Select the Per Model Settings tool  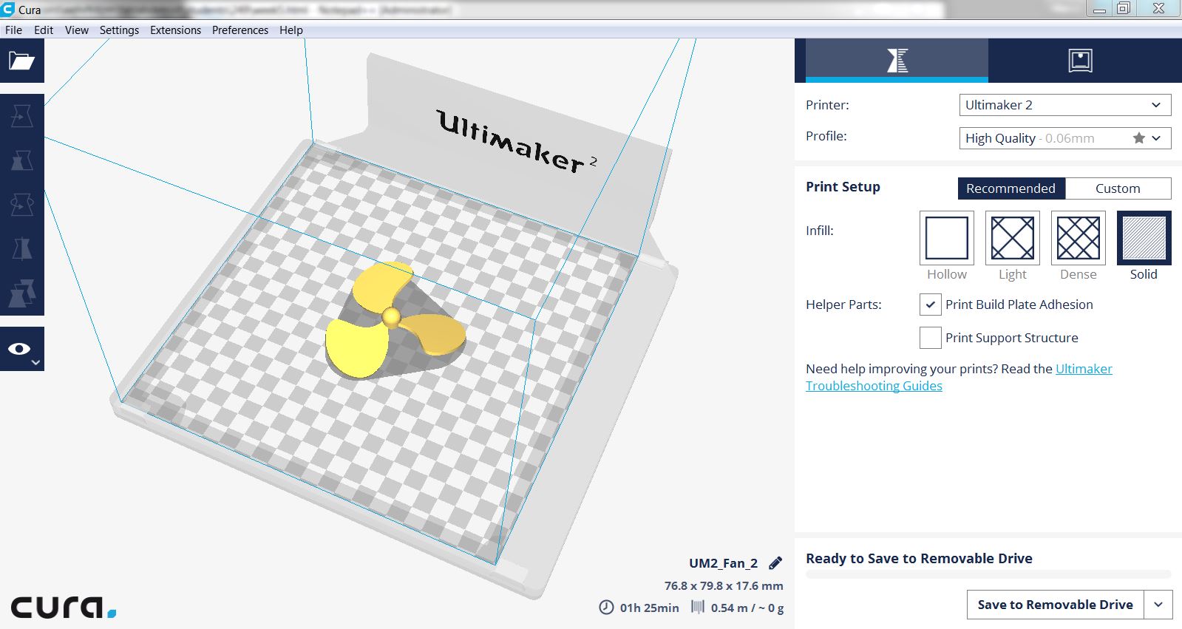coord(21,293)
